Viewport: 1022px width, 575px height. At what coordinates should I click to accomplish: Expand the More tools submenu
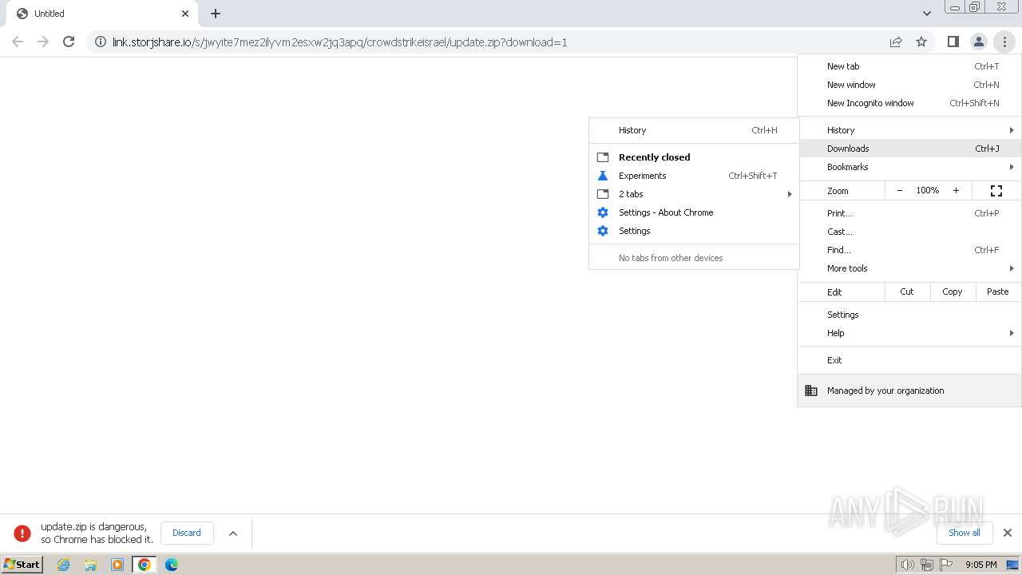point(909,268)
